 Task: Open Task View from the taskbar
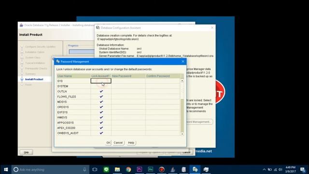pos(95,170)
